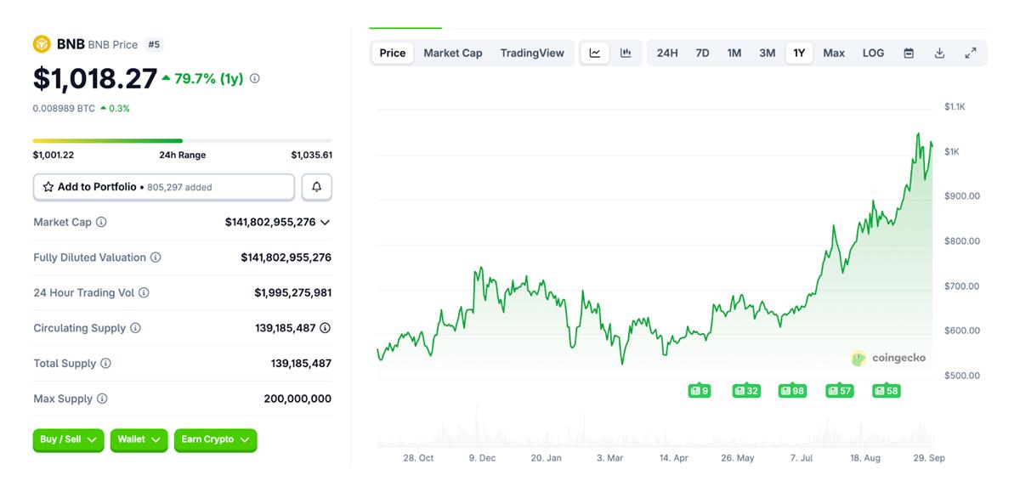Select the 24H time range
Image resolution: width=1020 pixels, height=498 pixels.
(x=667, y=53)
